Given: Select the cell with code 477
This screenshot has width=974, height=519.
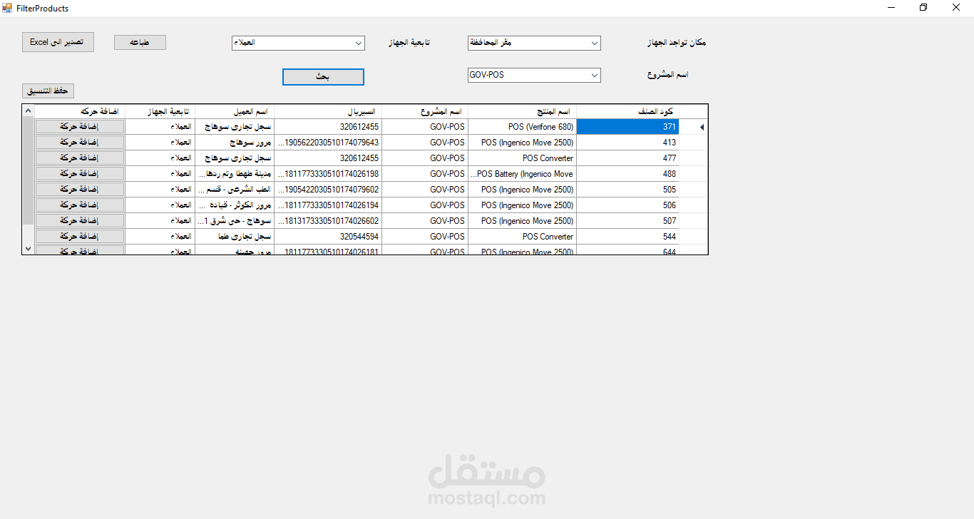Looking at the screenshot, I should (627, 158).
